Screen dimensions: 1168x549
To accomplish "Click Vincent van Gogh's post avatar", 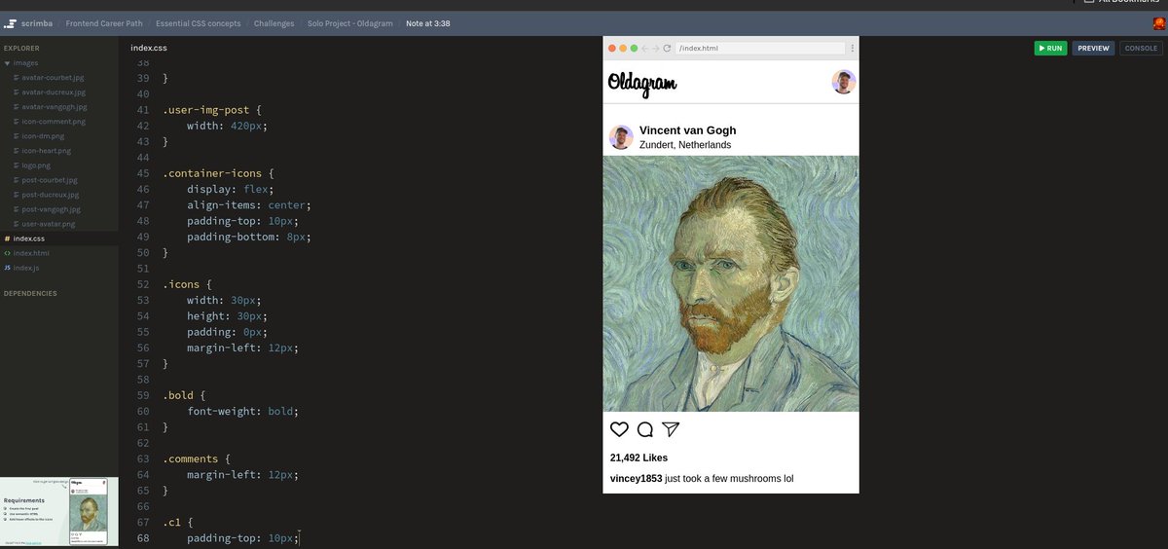I will (621, 137).
